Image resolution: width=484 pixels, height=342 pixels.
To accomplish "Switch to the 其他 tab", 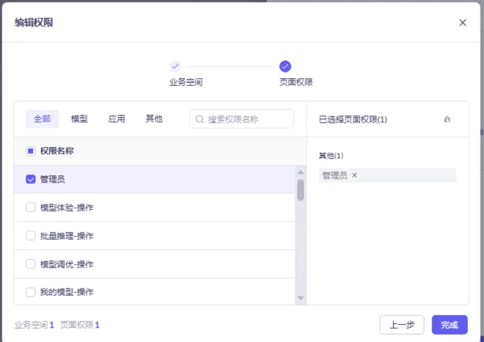I will (x=154, y=119).
